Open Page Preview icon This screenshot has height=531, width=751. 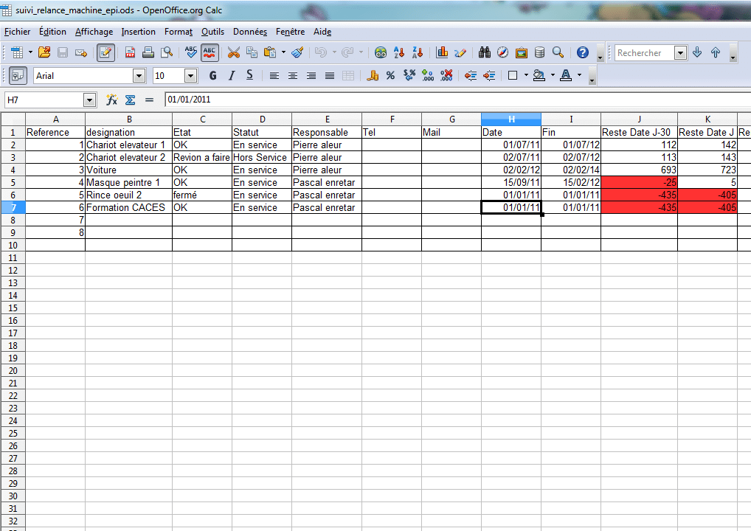click(167, 52)
